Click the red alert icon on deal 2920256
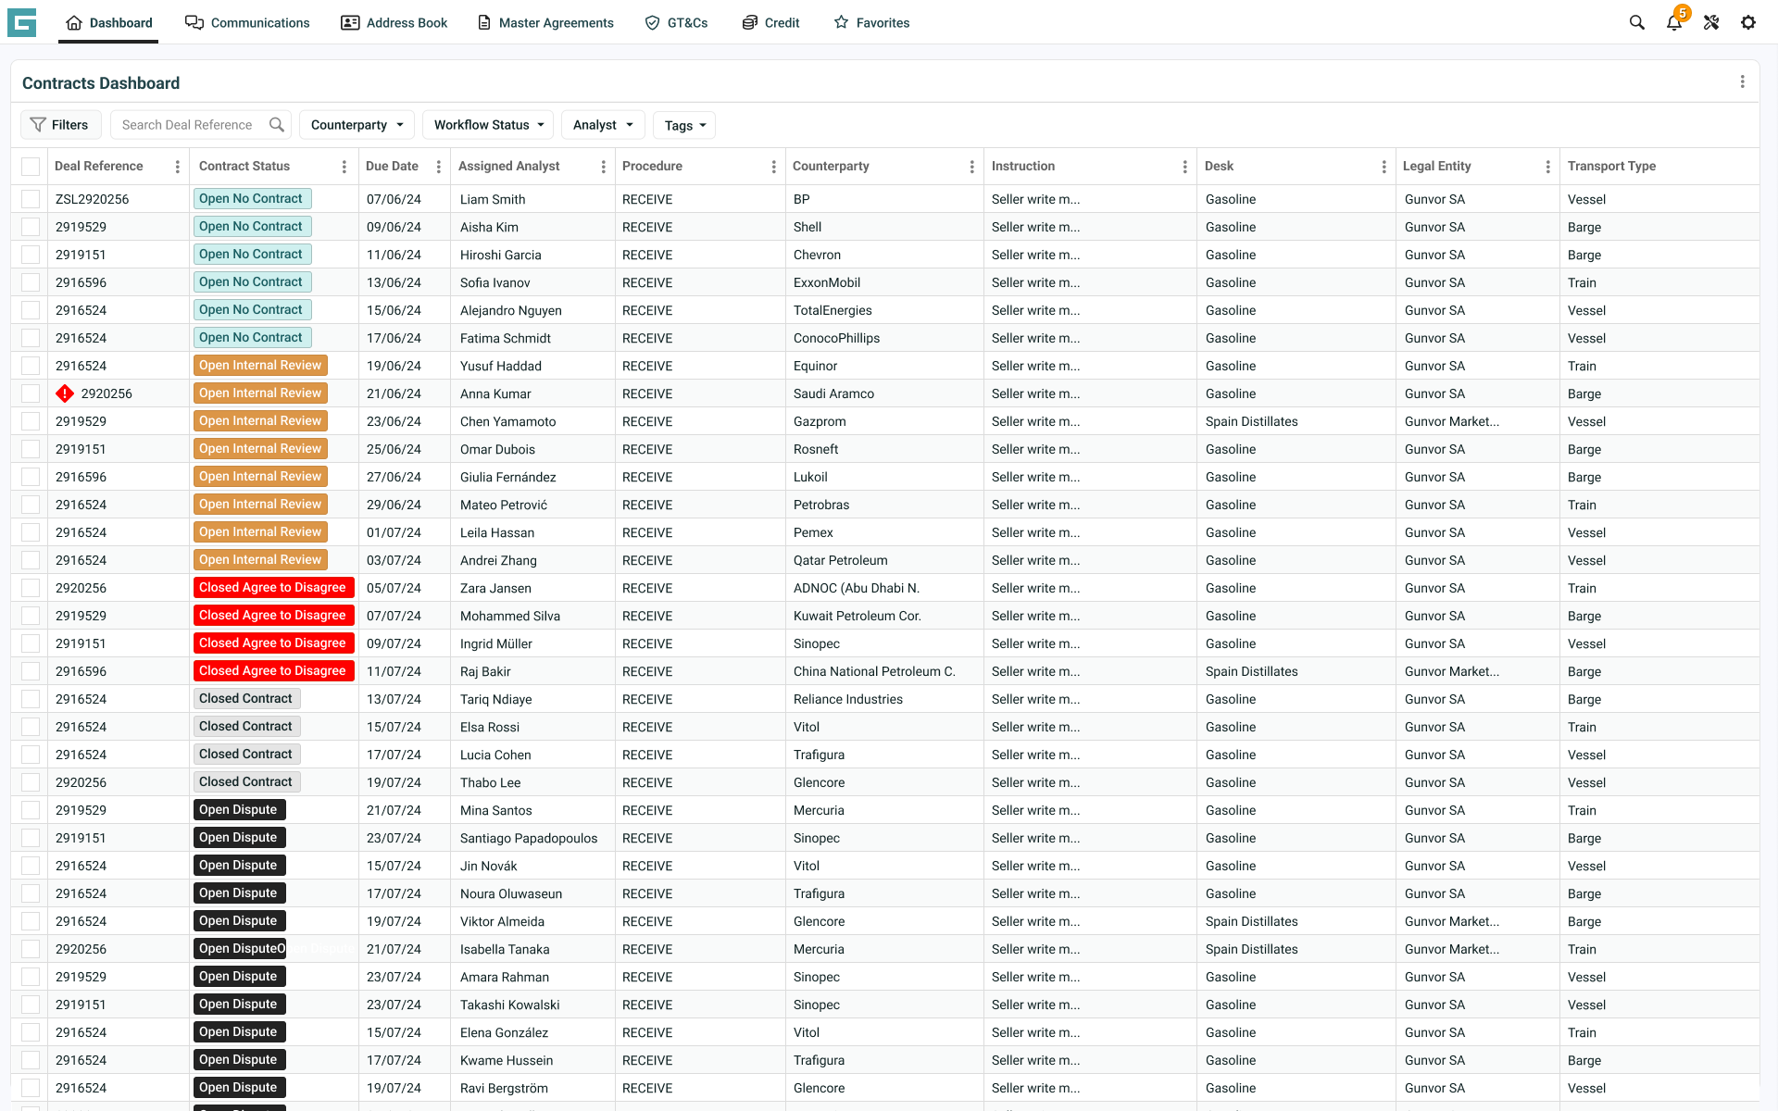The height and width of the screenshot is (1111, 1778). point(65,393)
